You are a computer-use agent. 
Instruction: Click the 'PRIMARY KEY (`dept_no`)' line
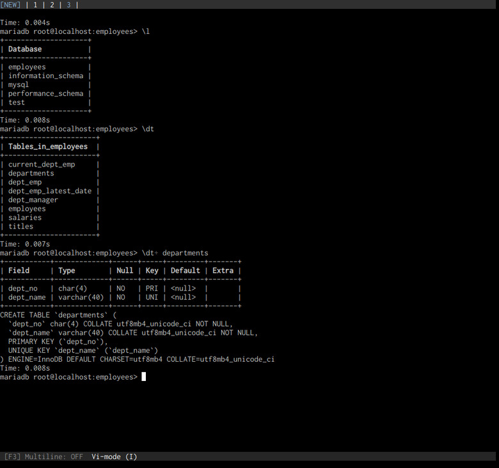(x=58, y=341)
